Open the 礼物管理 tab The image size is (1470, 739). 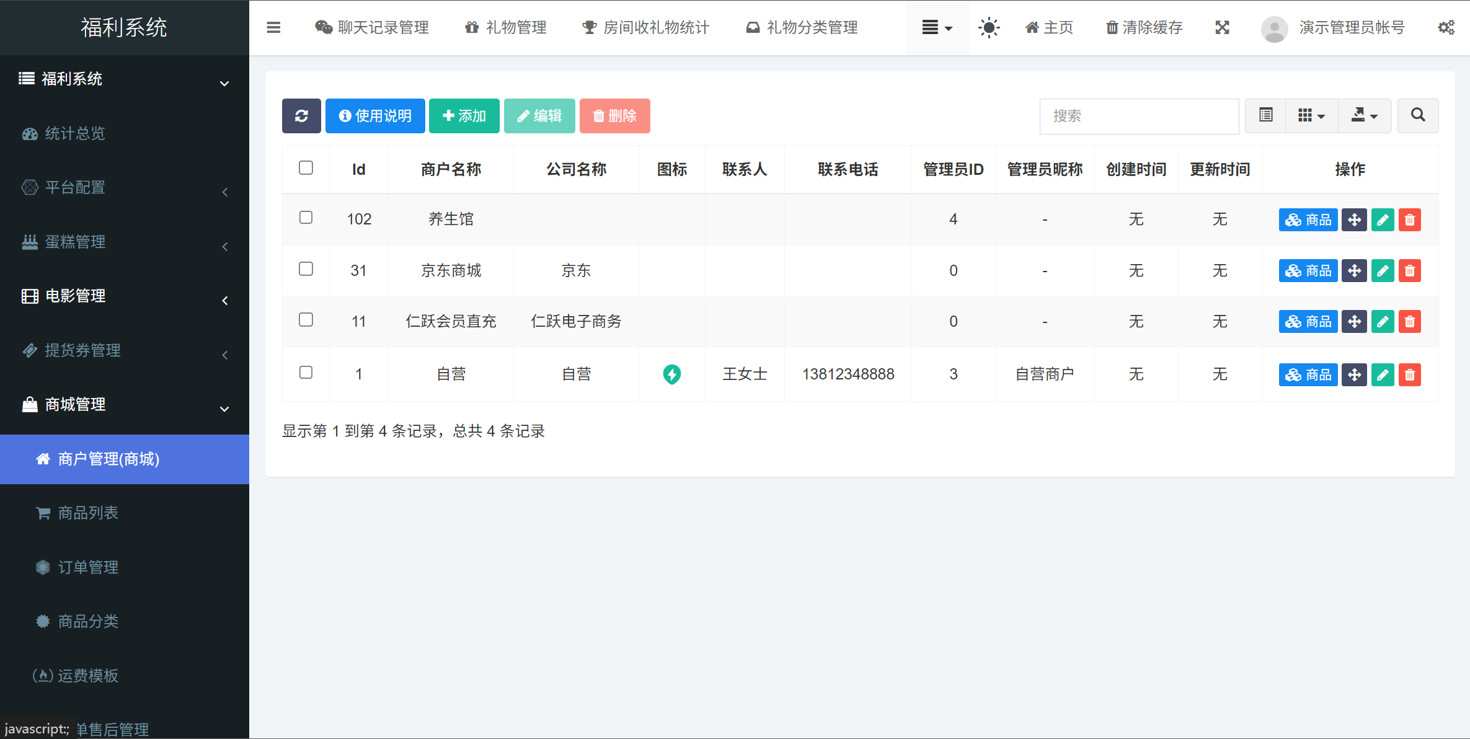(506, 27)
